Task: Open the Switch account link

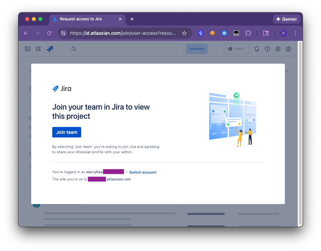Action: tap(143, 172)
